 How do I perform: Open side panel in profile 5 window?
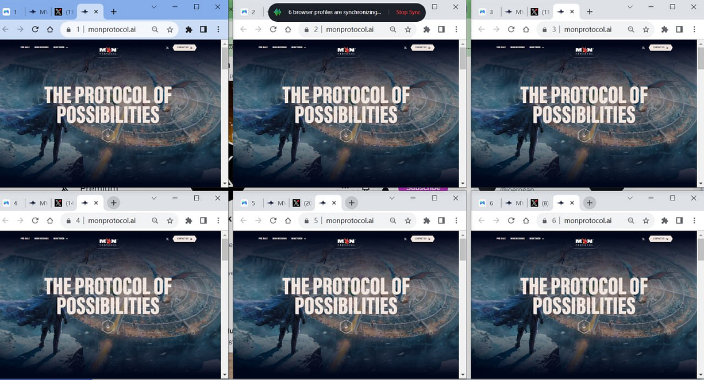coord(441,220)
